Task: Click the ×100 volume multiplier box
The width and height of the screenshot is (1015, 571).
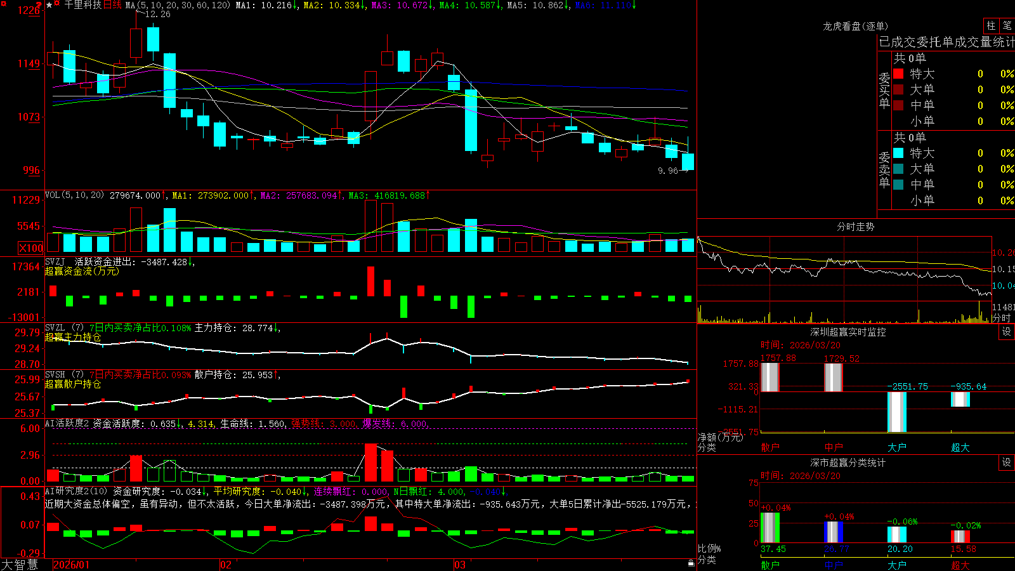Action: (x=31, y=249)
